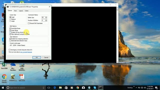
Task: Toggle Insert Mode checkbox
Action: pos(10,30)
